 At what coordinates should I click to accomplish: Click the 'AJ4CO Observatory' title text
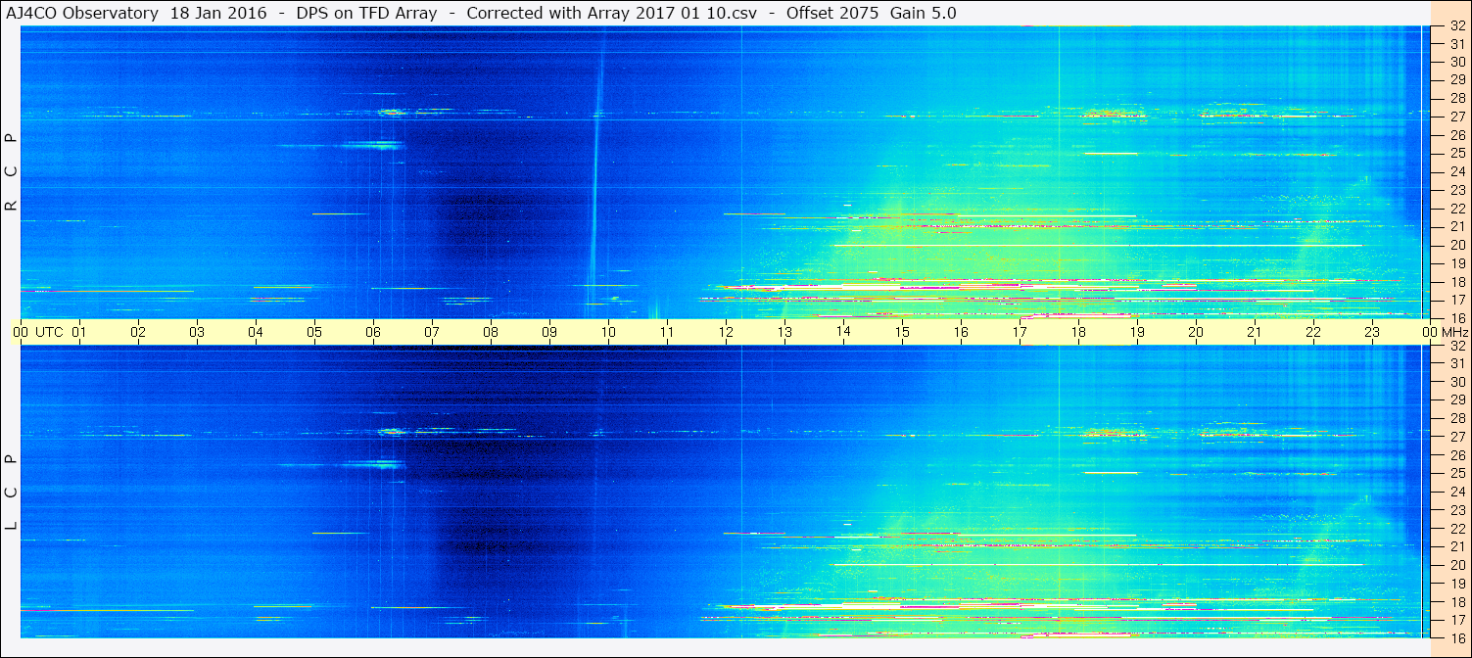click(x=82, y=13)
